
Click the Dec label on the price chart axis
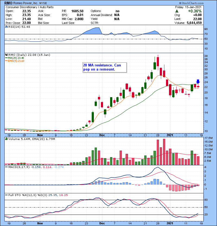click(102, 135)
